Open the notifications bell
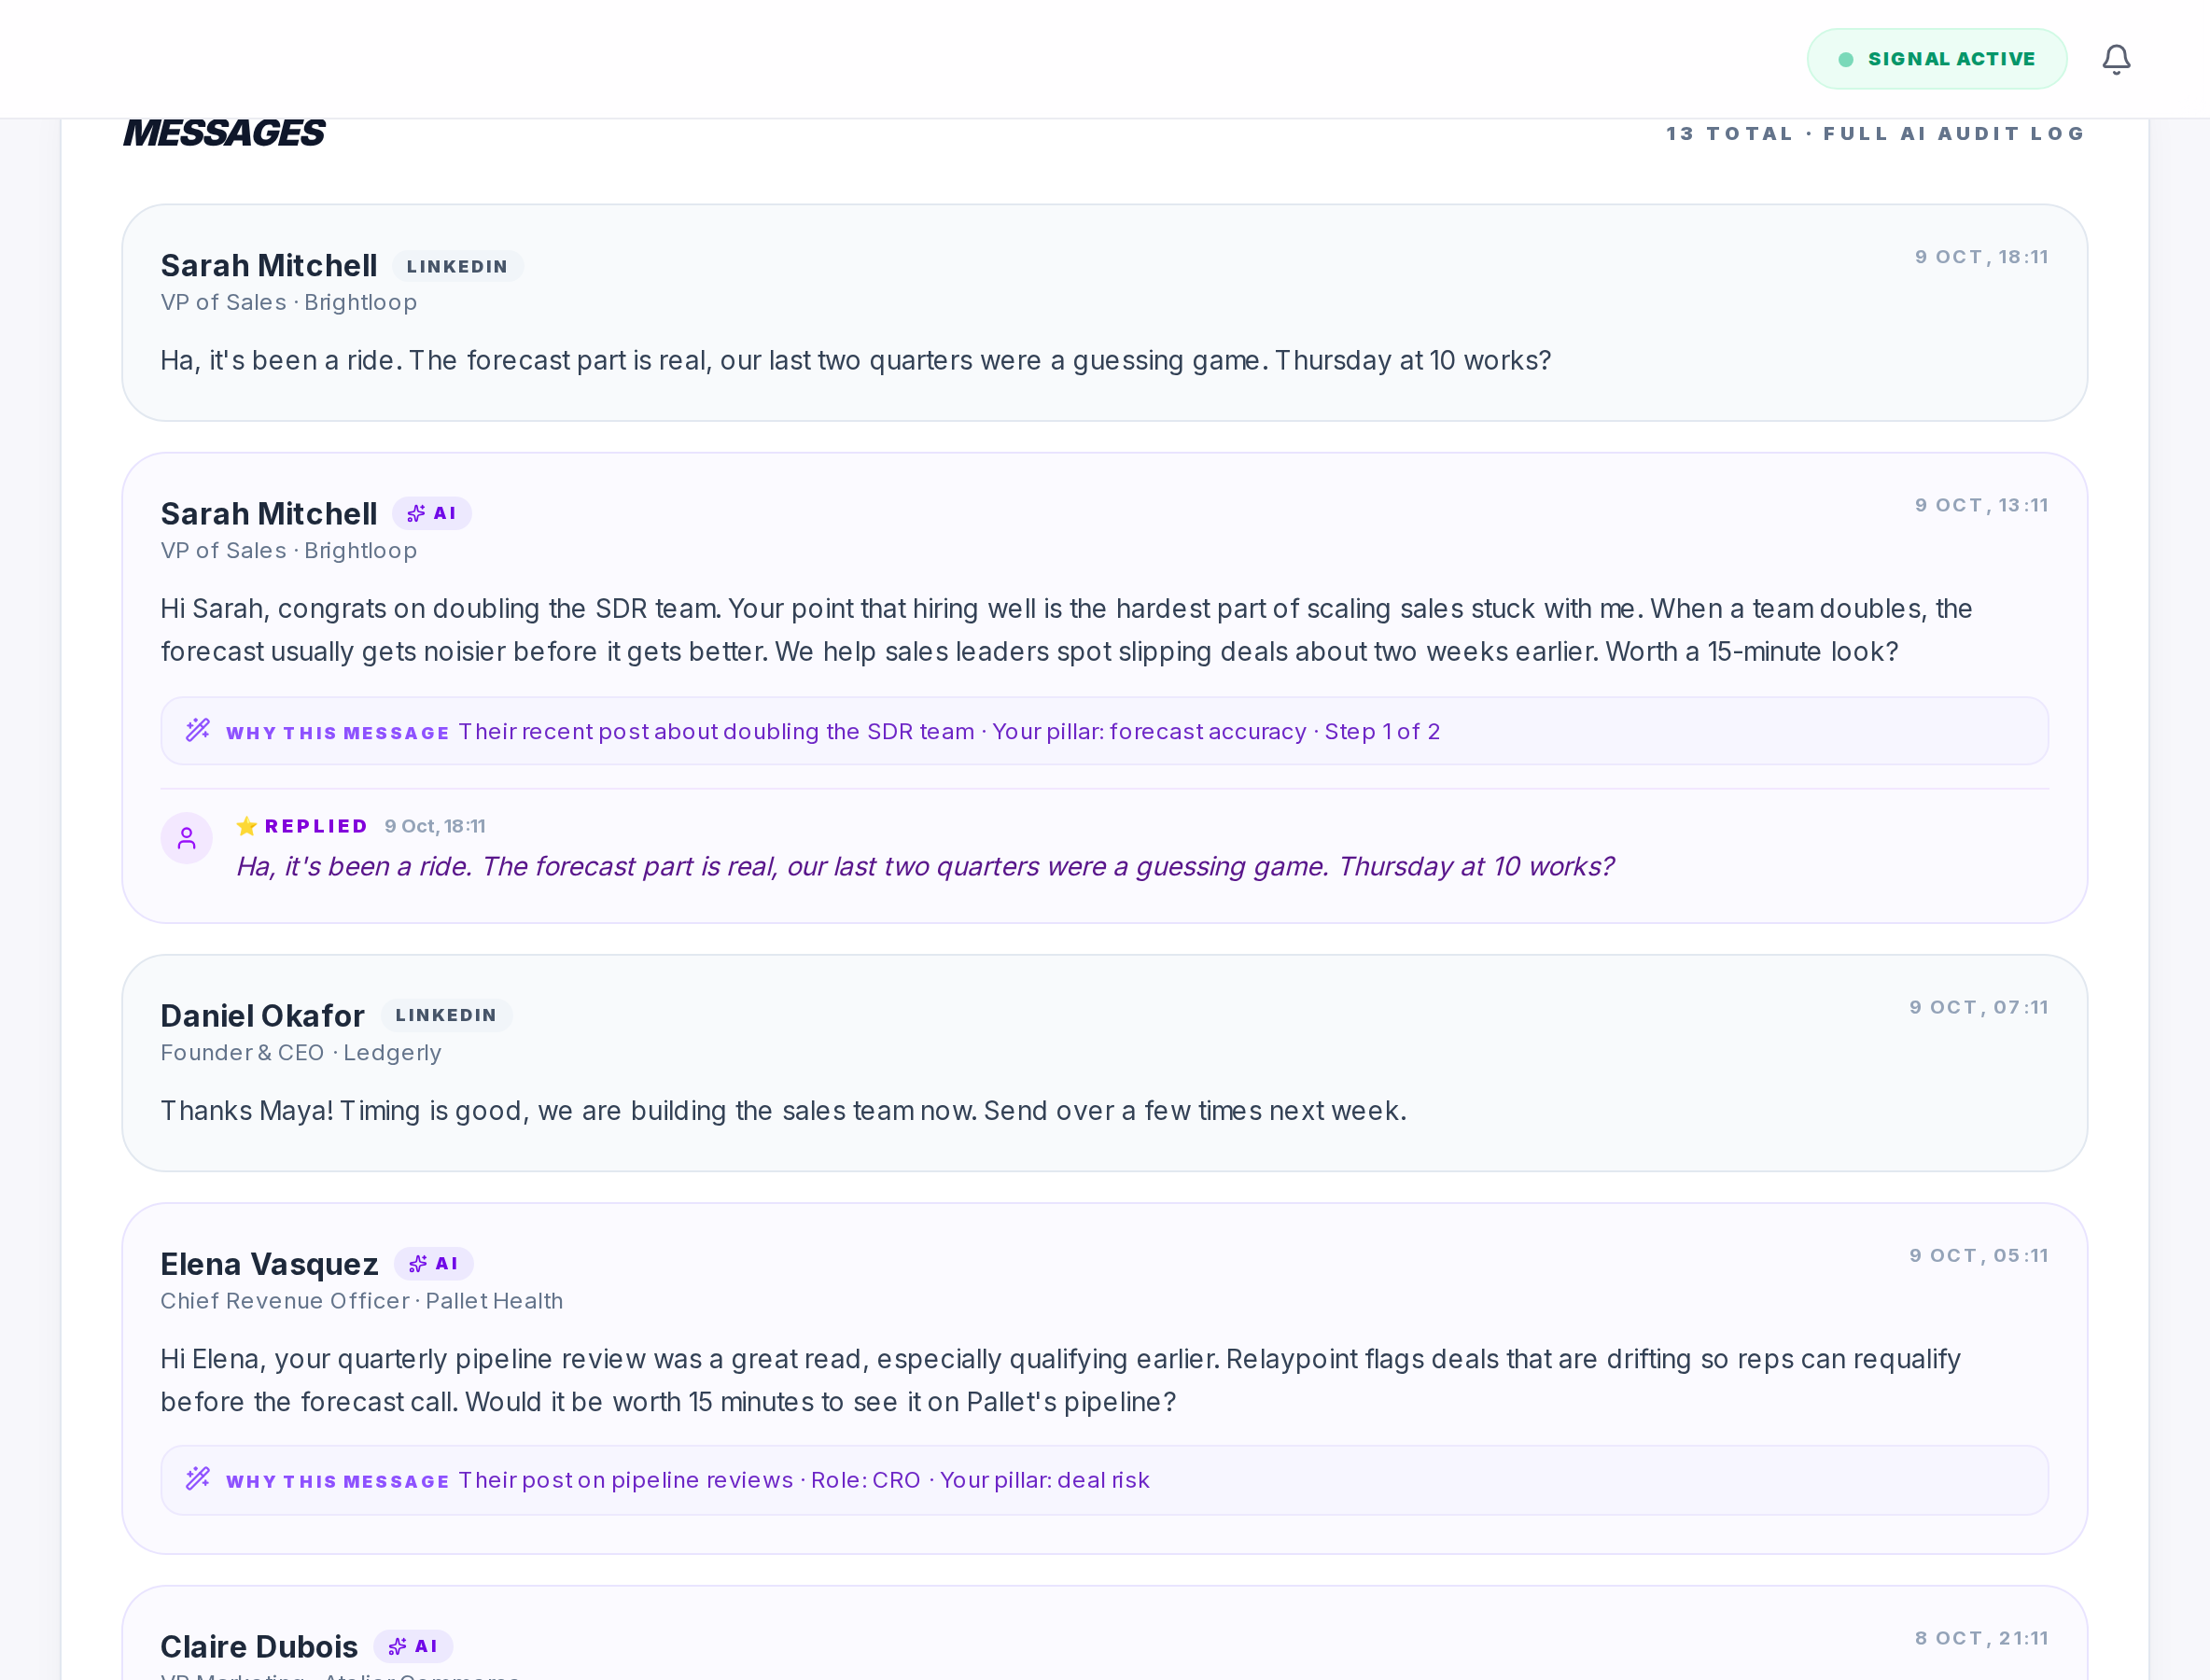2210x1680 pixels. [2116, 59]
